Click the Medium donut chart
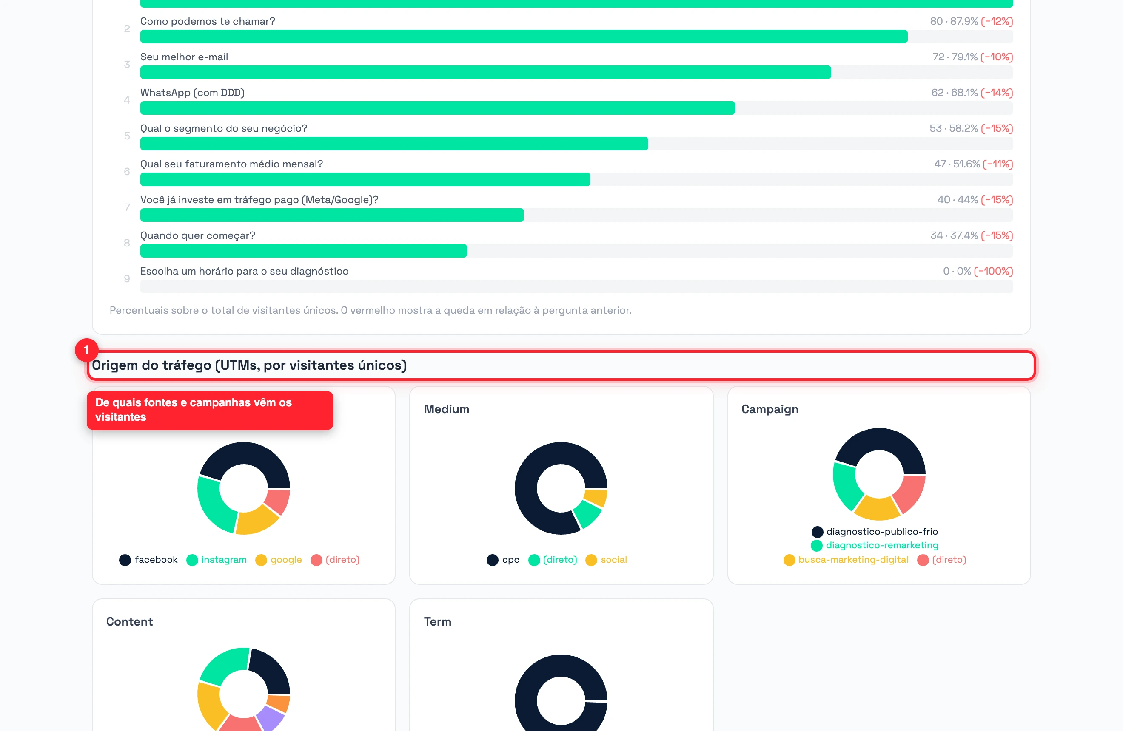This screenshot has width=1123, height=731. point(561,488)
